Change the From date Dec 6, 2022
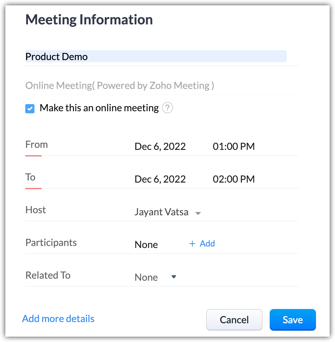Viewport: 335px width, 342px height. tap(160, 147)
